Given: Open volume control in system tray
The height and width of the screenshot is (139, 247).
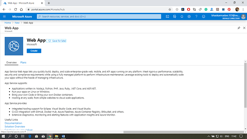Looking at the screenshot, I should [221, 136].
